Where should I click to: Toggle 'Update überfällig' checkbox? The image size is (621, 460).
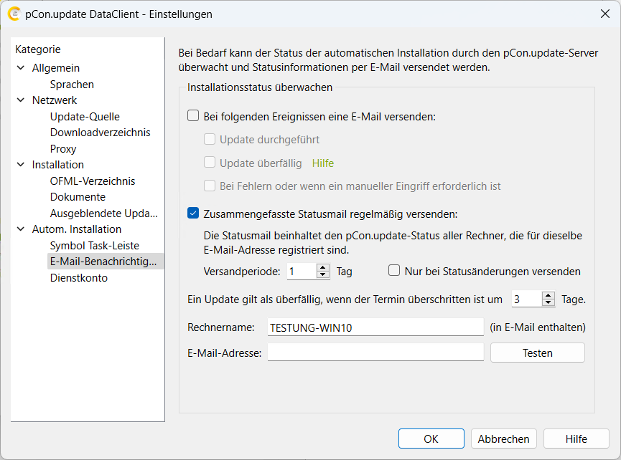click(x=210, y=163)
